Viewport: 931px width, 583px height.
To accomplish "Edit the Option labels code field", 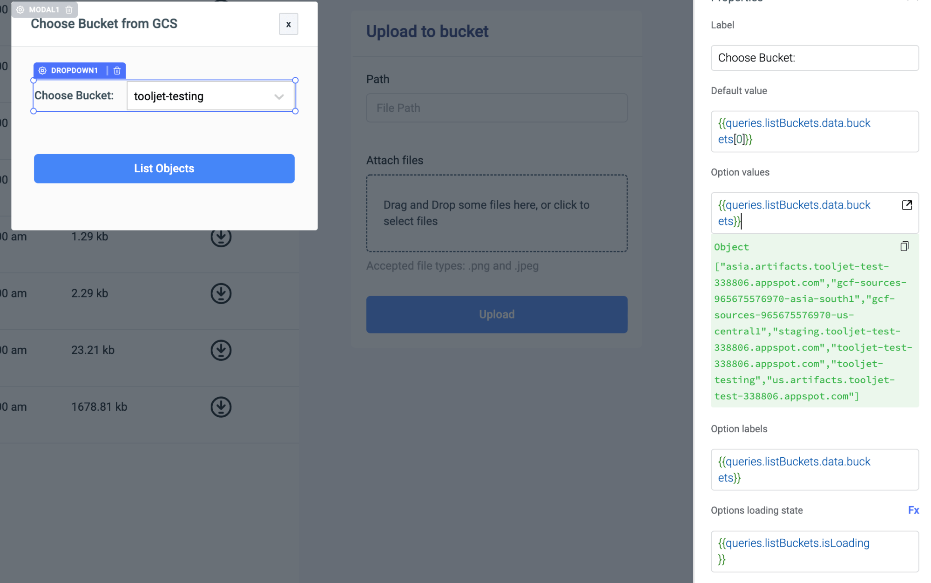I will [814, 469].
